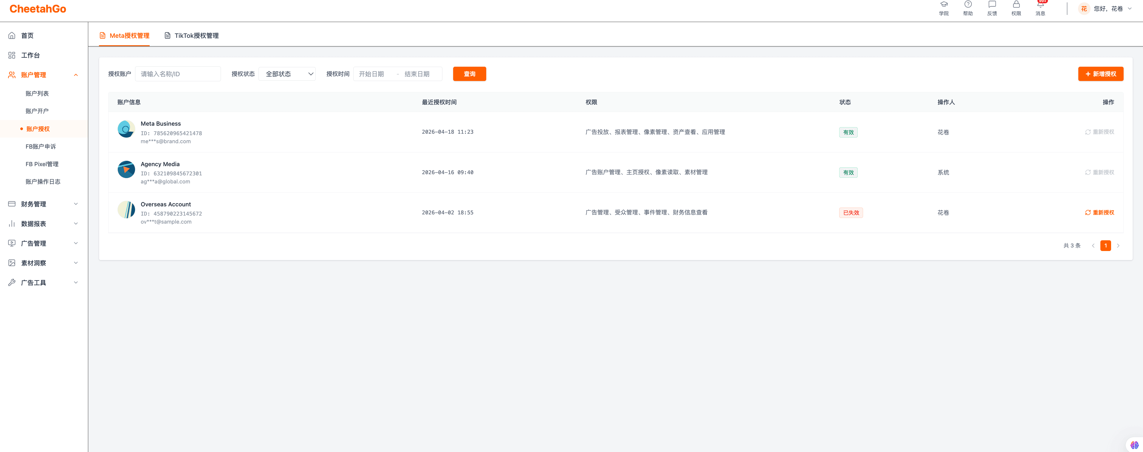Reauthorize the Overseas Account row

(1099, 213)
